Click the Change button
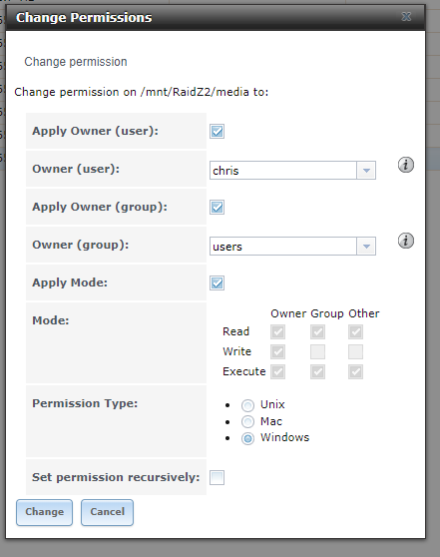This screenshot has height=557, width=440. tap(44, 512)
